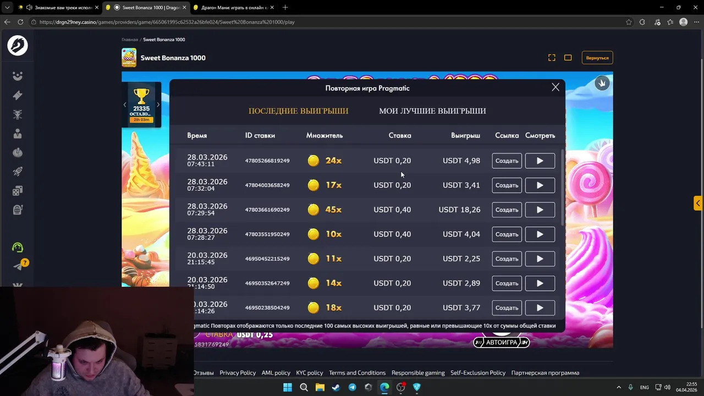Open the Партнерская программа link
The width and height of the screenshot is (704, 396).
coord(545,373)
